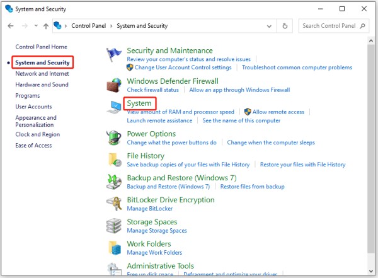
Task: Open the recent locations dropdown arrow
Action: (36, 25)
